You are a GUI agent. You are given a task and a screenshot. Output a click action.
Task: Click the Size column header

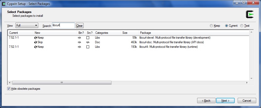(x=129, y=33)
